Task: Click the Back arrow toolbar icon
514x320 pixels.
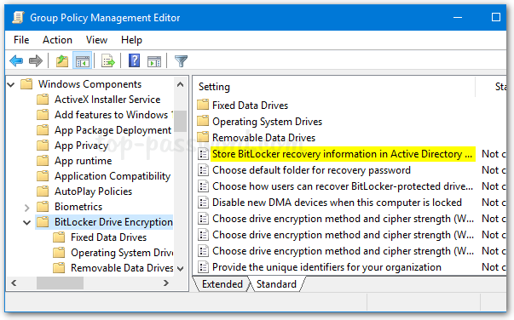Action: point(16,61)
